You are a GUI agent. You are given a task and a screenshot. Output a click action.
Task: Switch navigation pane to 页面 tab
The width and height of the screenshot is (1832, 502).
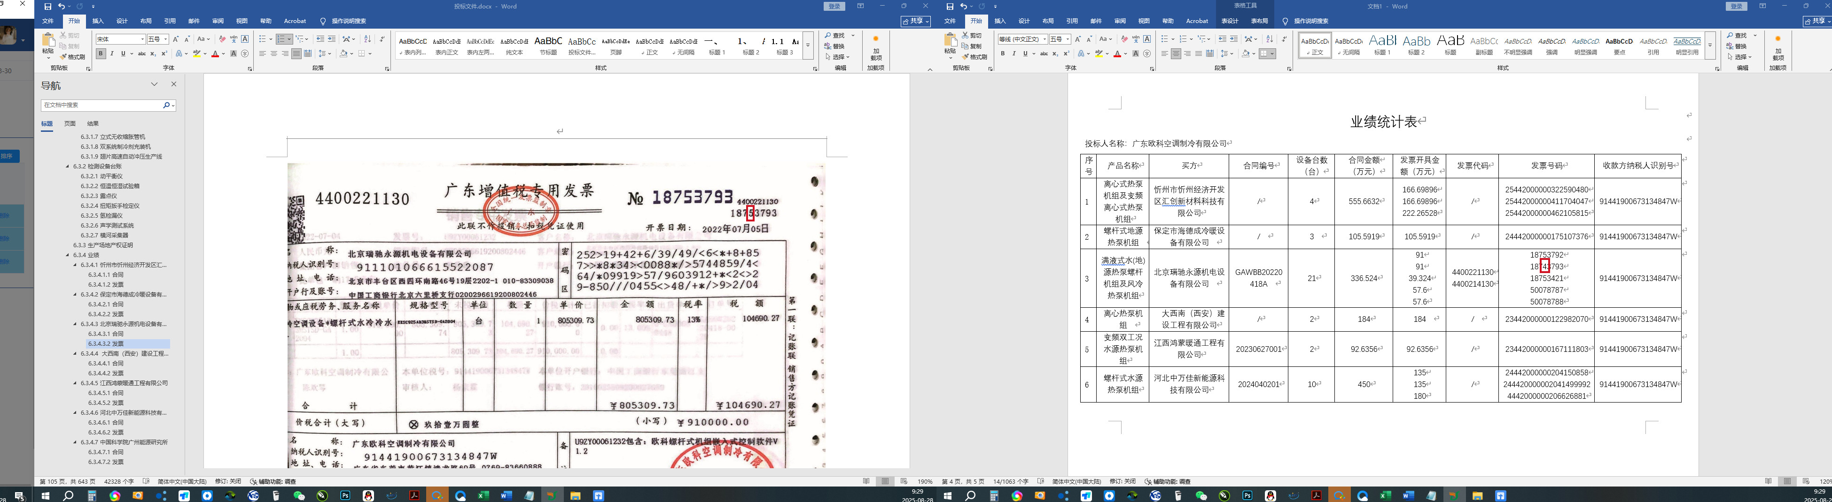70,123
